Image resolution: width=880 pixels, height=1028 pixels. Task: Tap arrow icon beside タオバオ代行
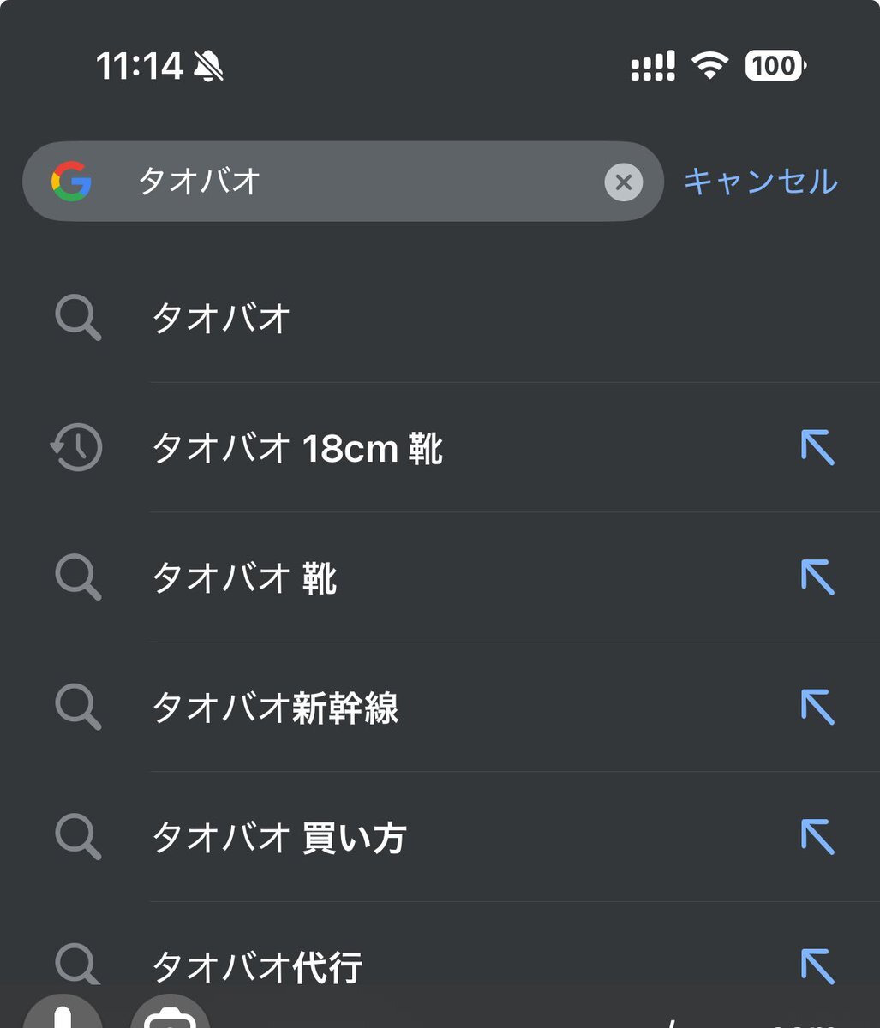point(817,965)
